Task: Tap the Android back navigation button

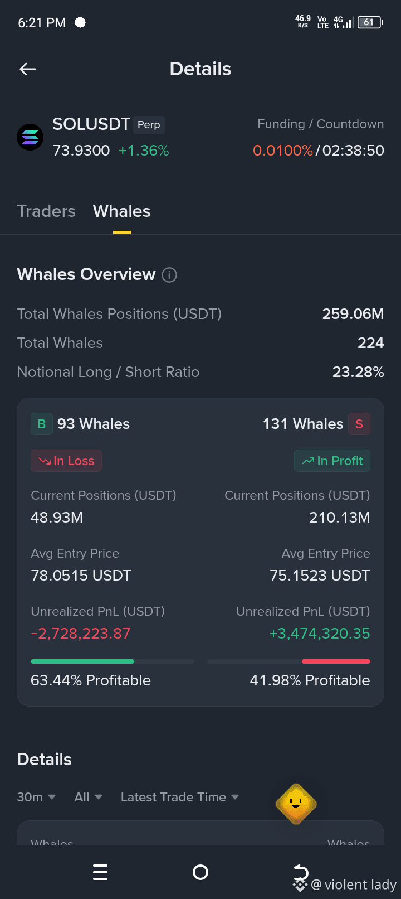Action: [x=301, y=871]
